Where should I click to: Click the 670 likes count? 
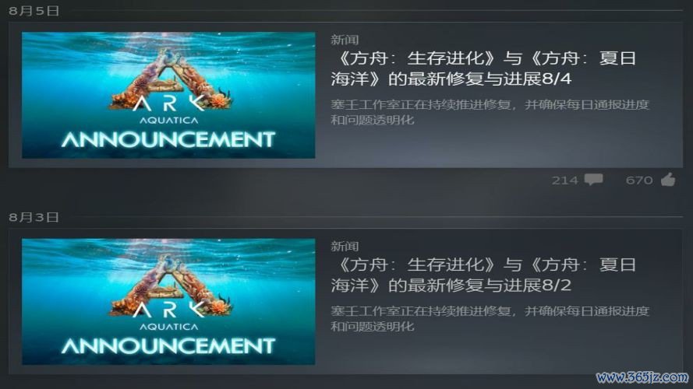pyautogui.click(x=639, y=180)
